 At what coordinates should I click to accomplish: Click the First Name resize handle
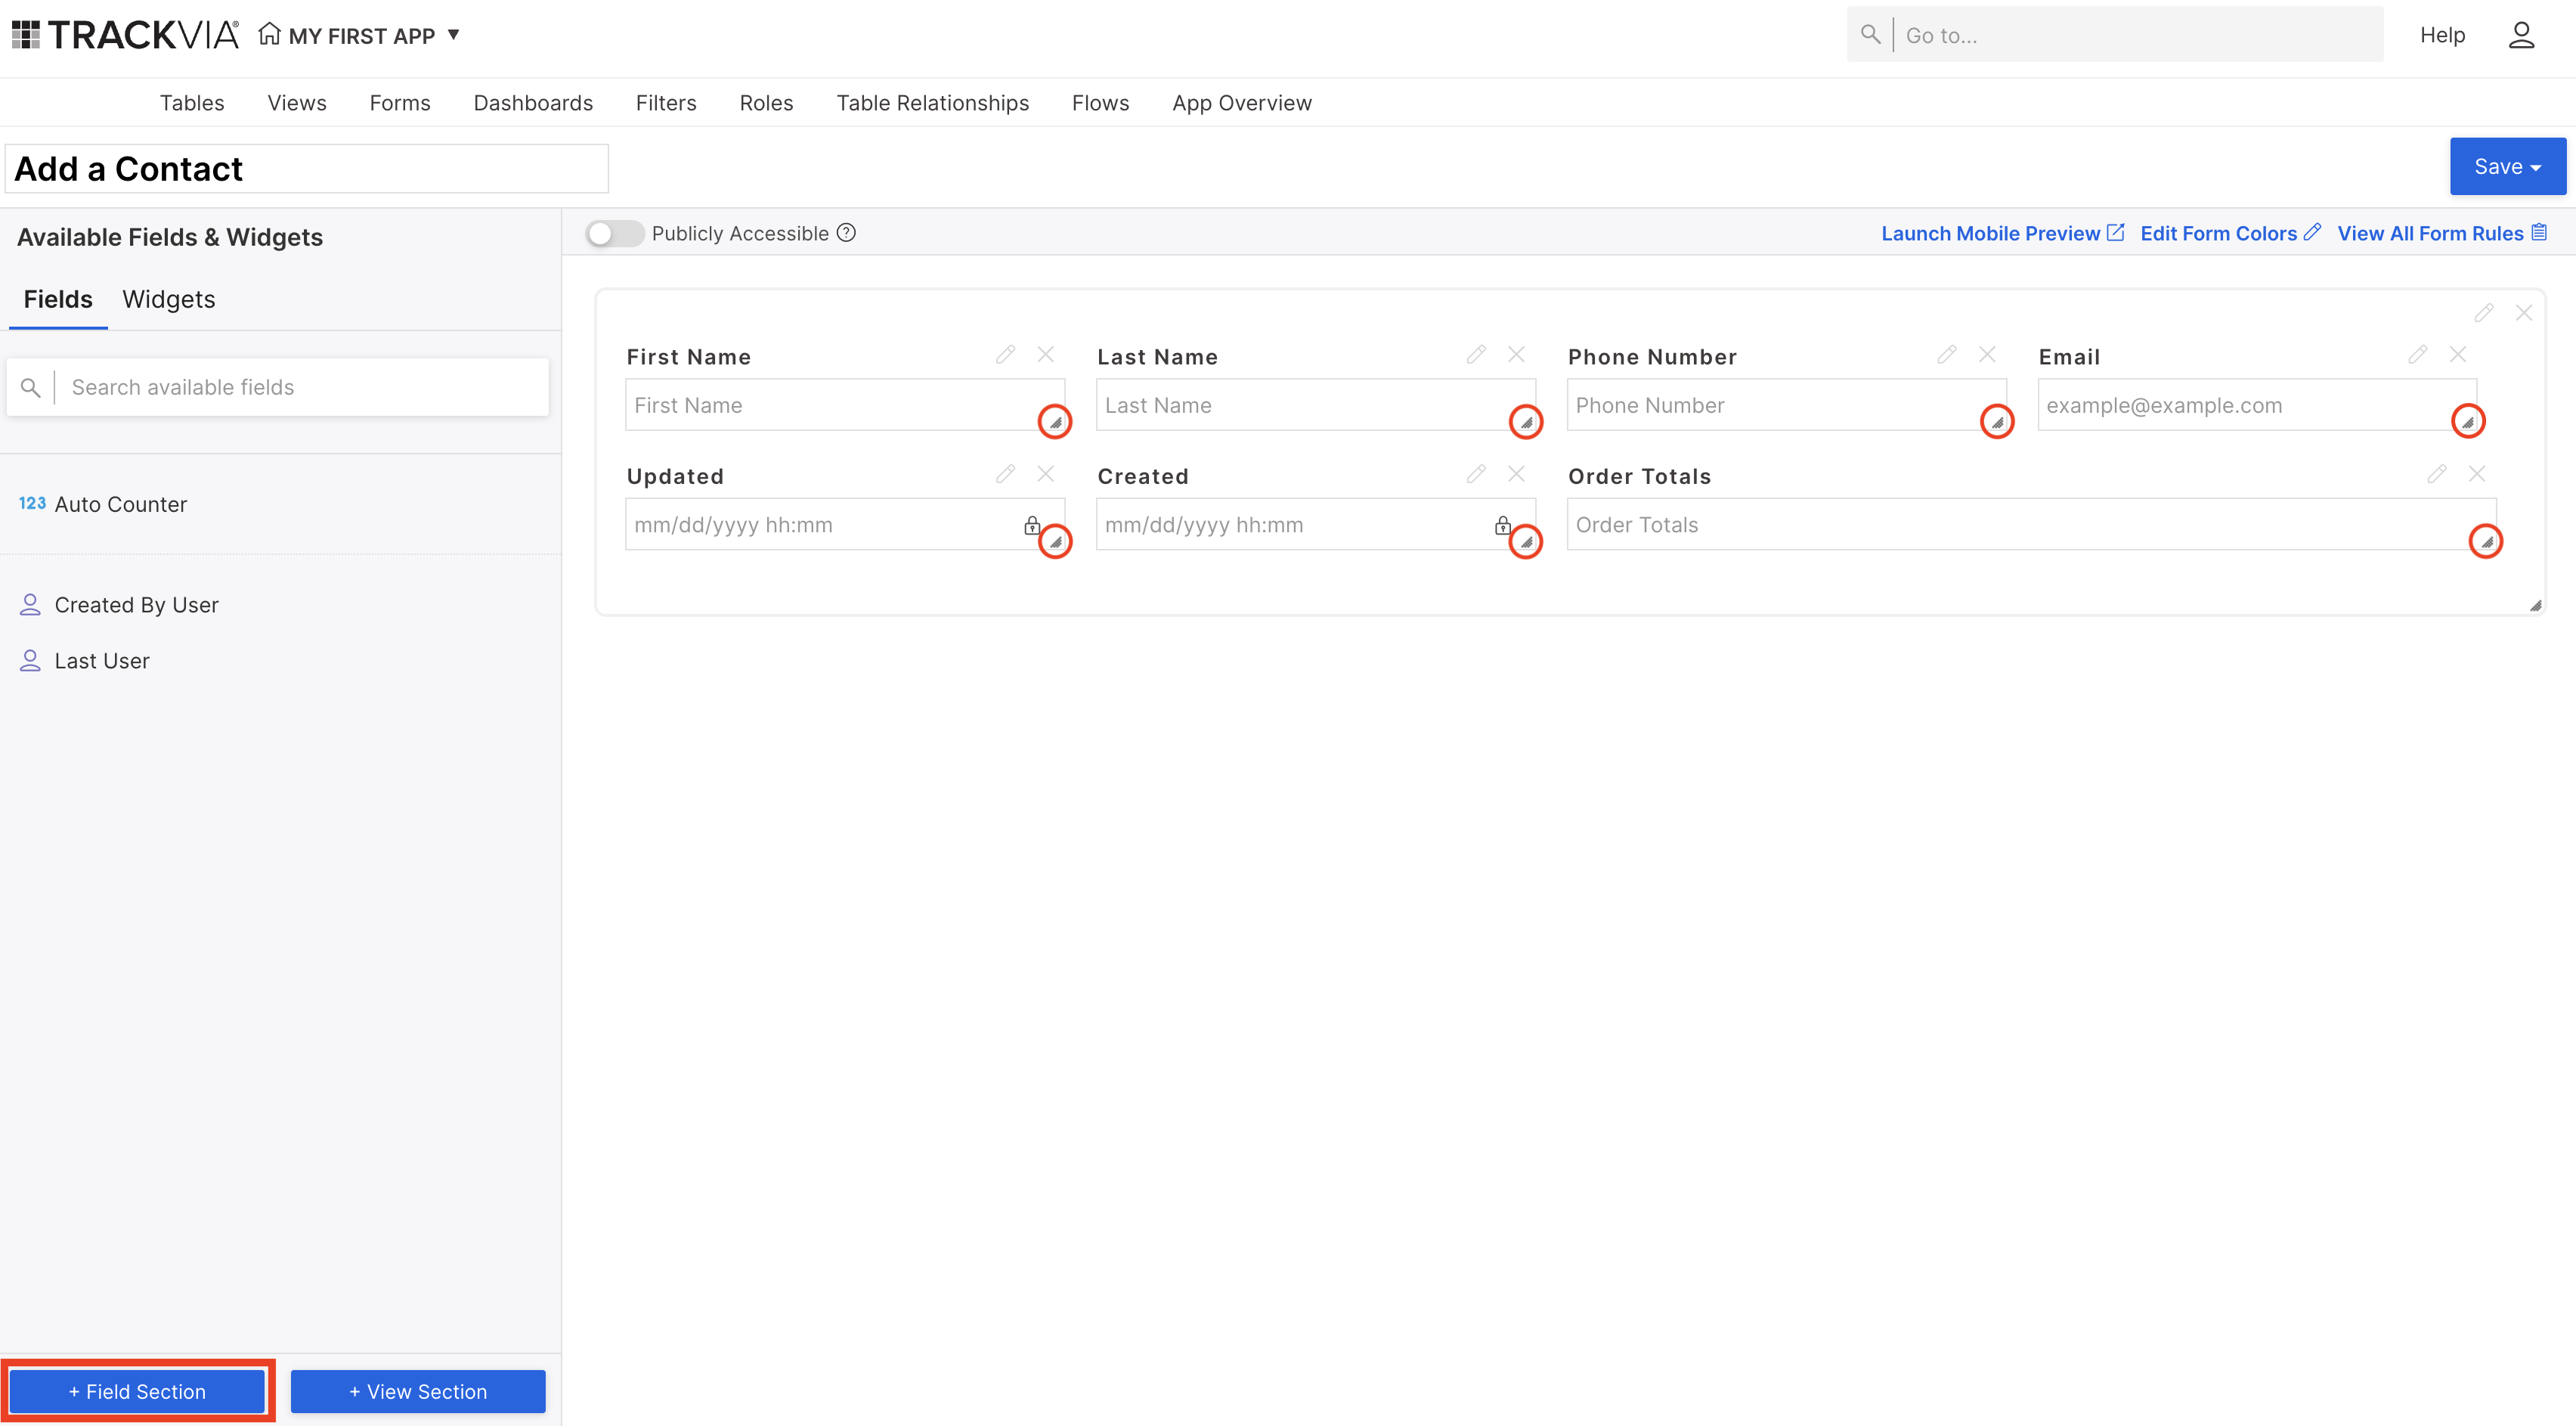click(1055, 421)
